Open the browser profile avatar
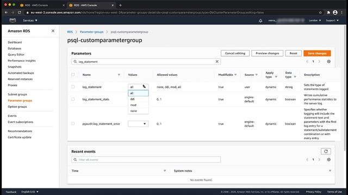348x195 pixels. (x=335, y=12)
